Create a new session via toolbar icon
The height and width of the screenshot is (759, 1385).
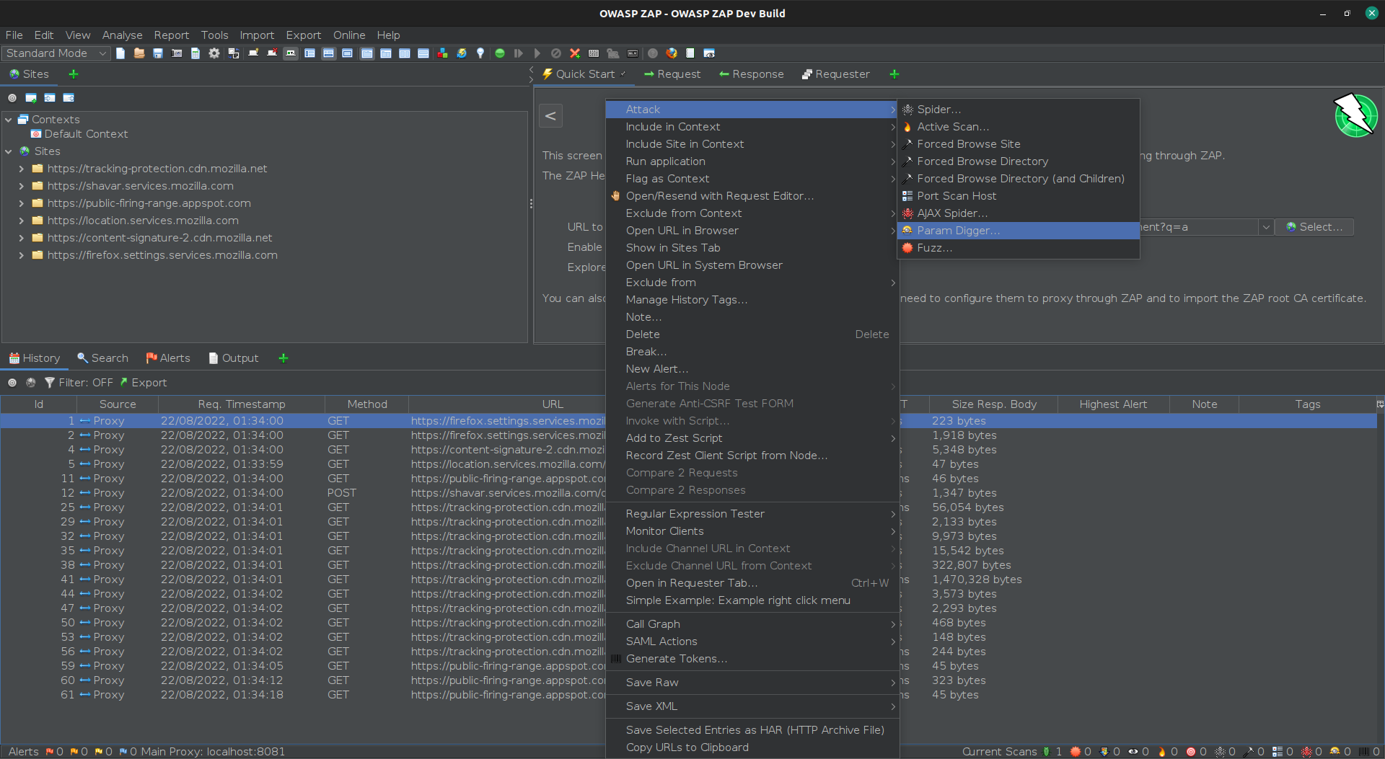[120, 53]
